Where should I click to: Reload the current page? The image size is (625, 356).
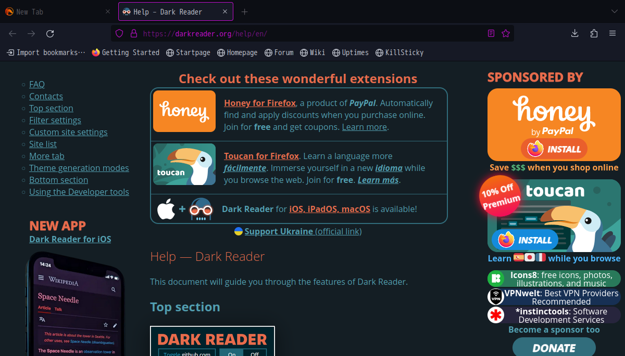point(50,34)
